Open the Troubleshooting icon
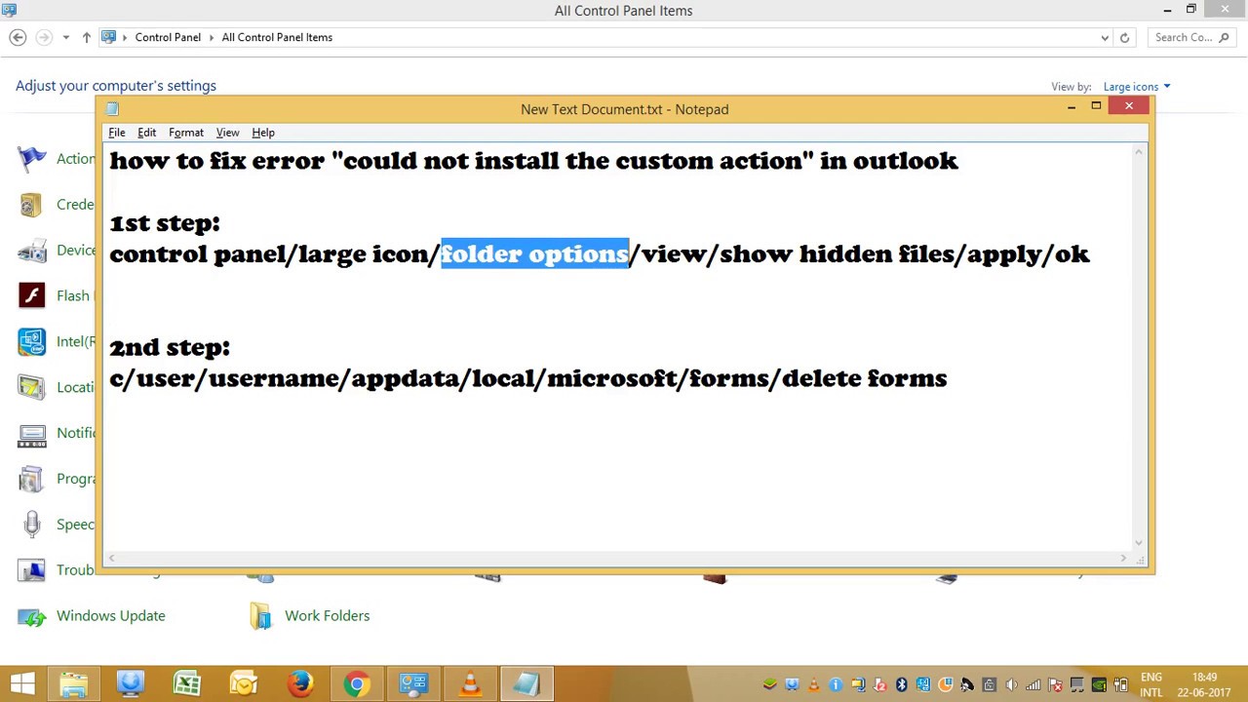The width and height of the screenshot is (1248, 702). [x=31, y=570]
